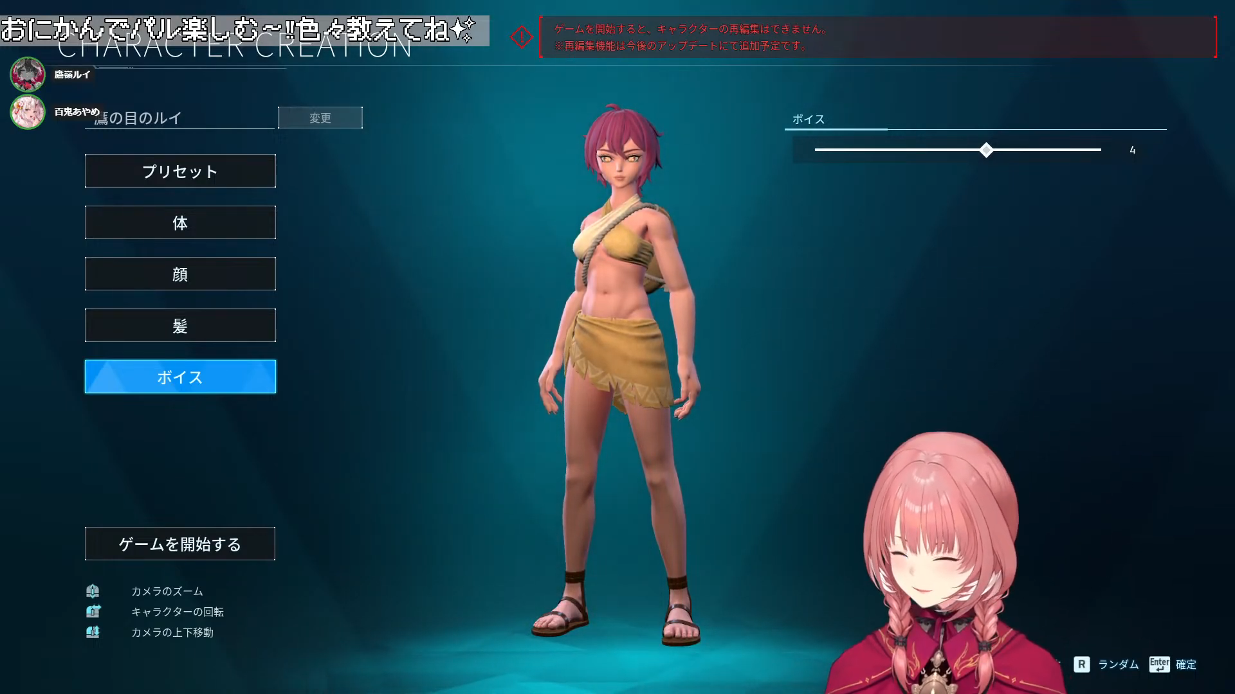
Task: Click 鷹嶺ルイ's avatar icon
Action: pyautogui.click(x=28, y=75)
